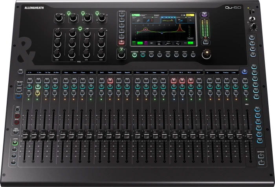
Task: Tap the red Paste key
Action: point(17,116)
